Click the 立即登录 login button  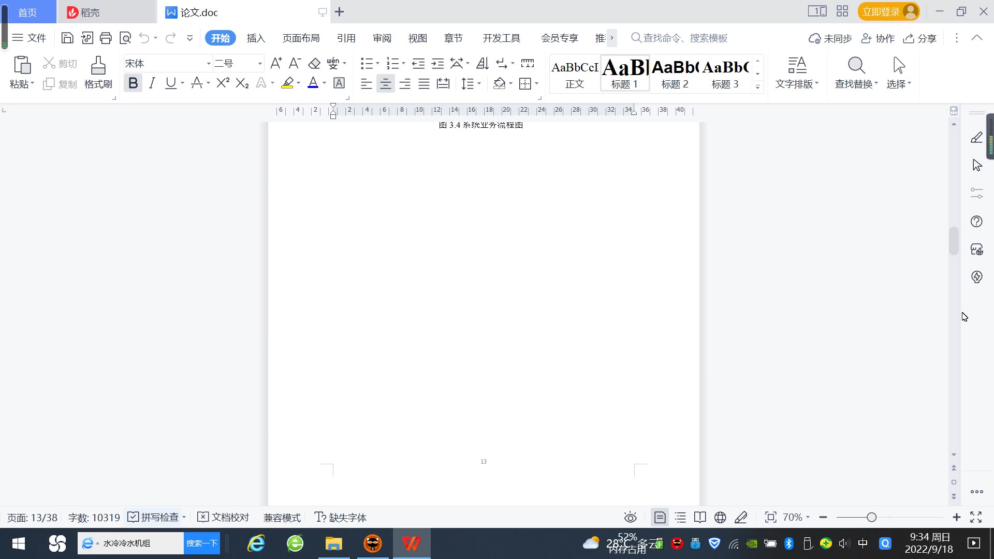pos(881,11)
